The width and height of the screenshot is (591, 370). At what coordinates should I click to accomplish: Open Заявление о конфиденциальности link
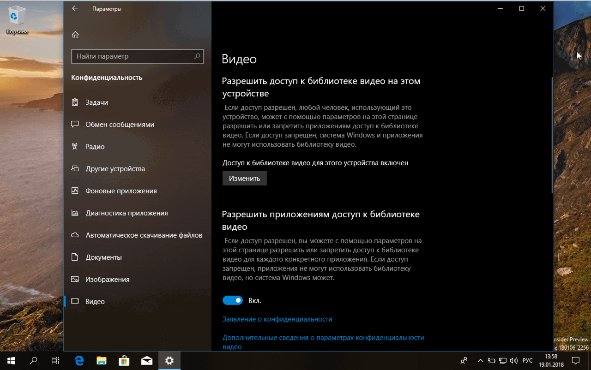point(277,319)
